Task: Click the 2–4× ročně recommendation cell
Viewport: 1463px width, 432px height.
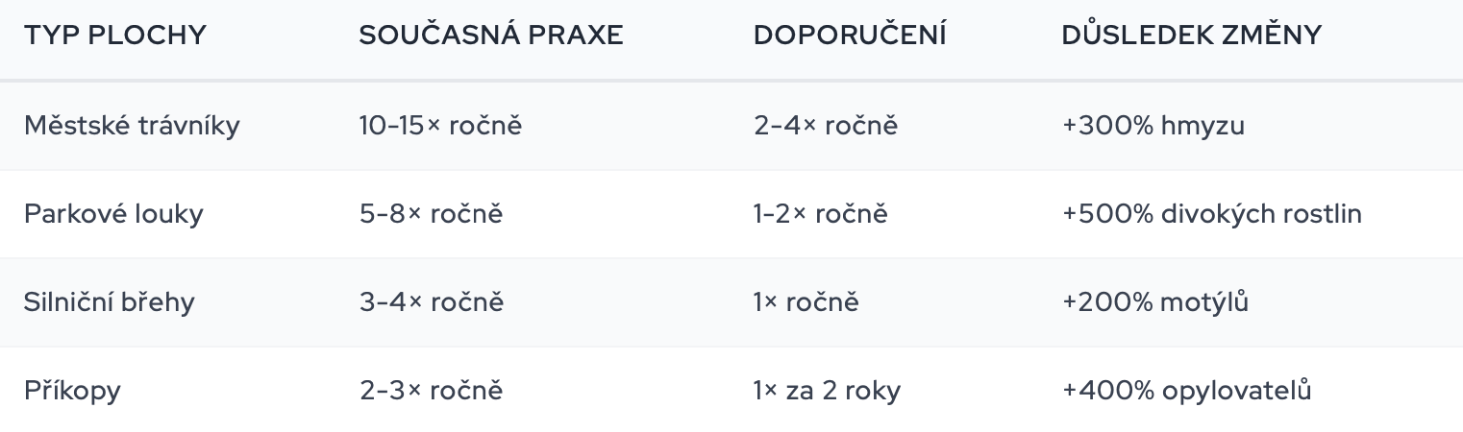Action: pyautogui.click(x=825, y=126)
